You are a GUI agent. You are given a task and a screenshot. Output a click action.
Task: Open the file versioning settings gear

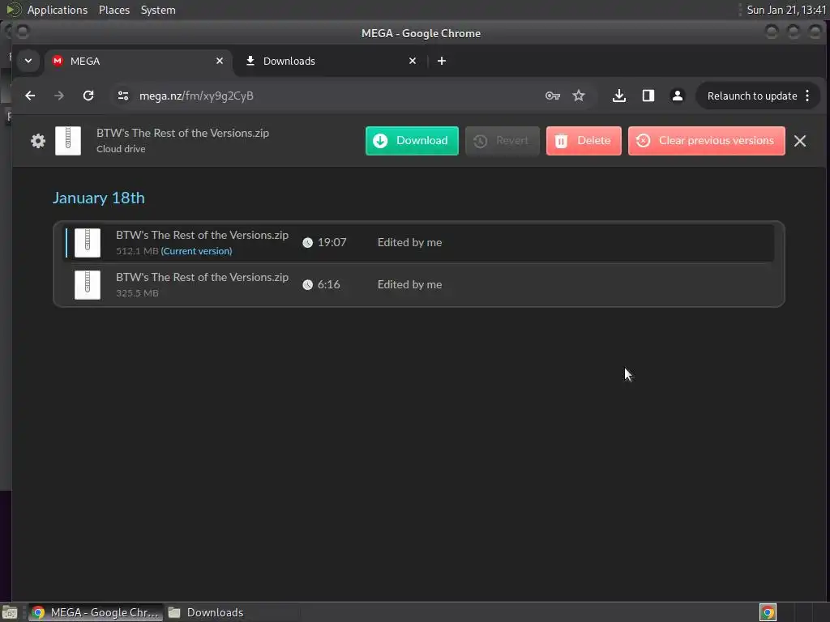(x=37, y=141)
